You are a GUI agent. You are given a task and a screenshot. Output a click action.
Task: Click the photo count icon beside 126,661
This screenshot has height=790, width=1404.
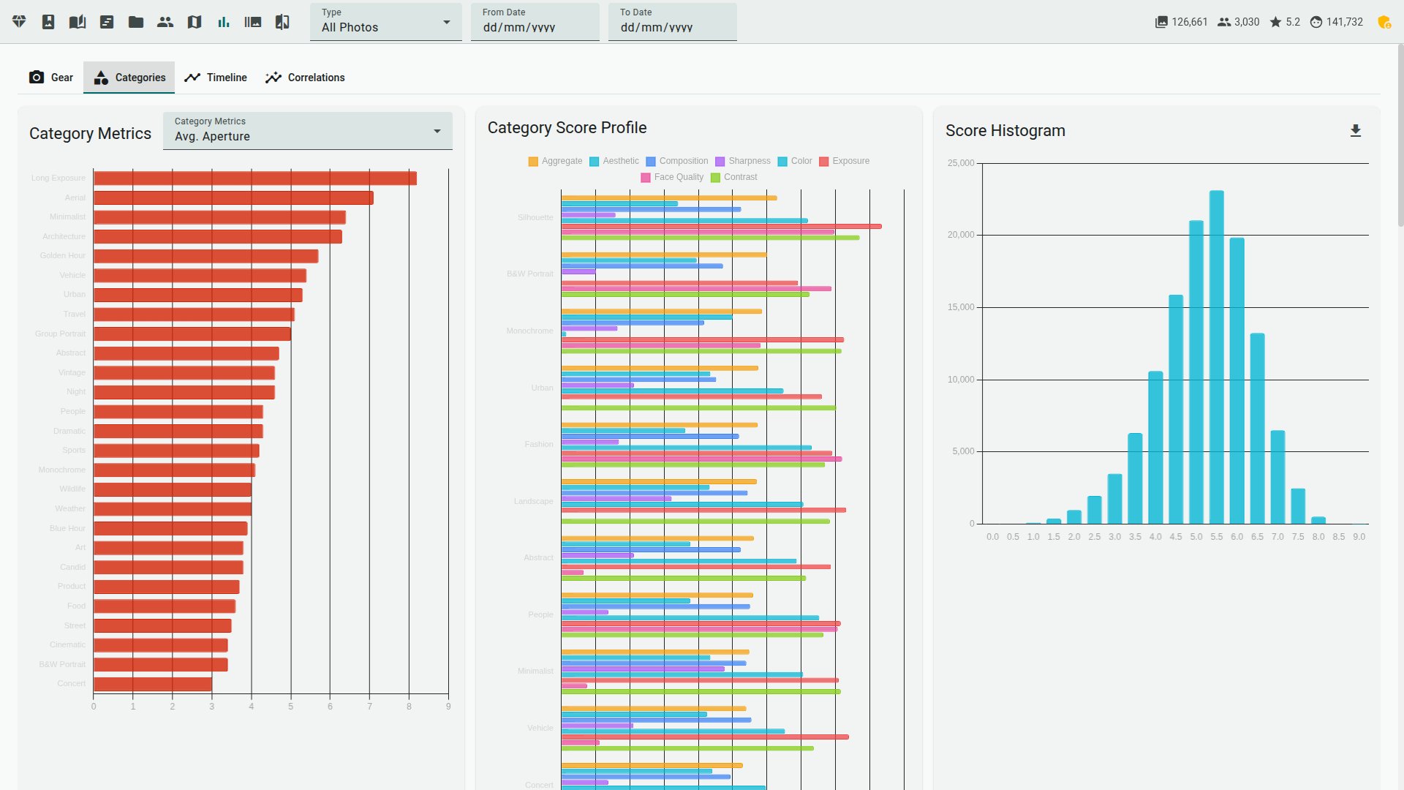1161,22
